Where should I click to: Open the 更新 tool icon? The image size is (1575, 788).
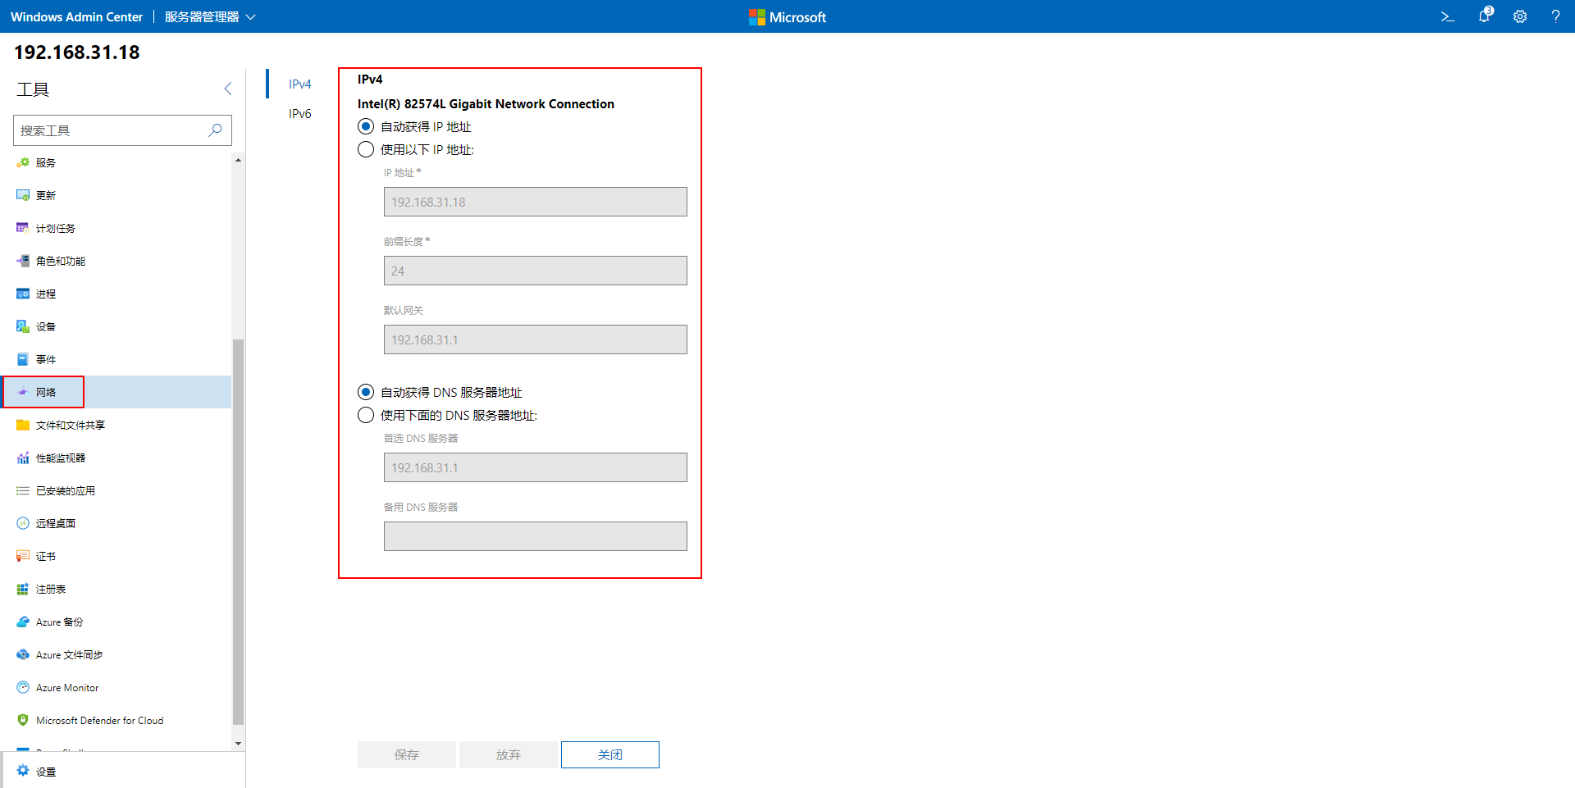pos(23,195)
